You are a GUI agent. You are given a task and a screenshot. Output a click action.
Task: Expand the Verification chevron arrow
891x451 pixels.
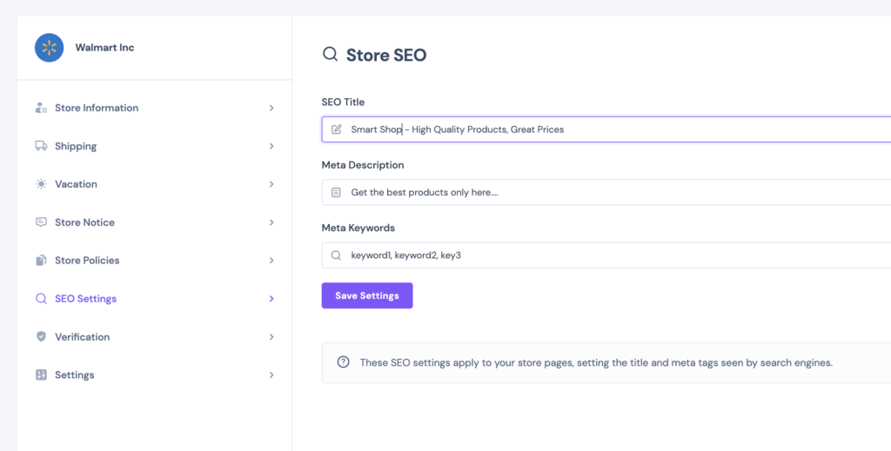[x=271, y=336]
